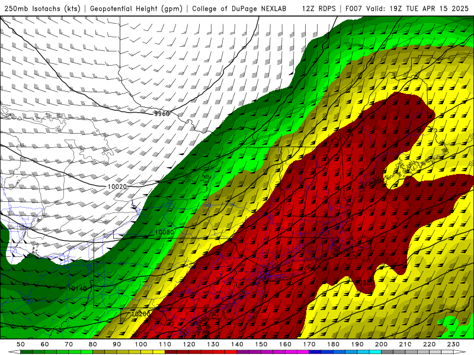This screenshot has height=355, width=474.
Task: Click the 60 value on the color scale
Action: coord(44,344)
